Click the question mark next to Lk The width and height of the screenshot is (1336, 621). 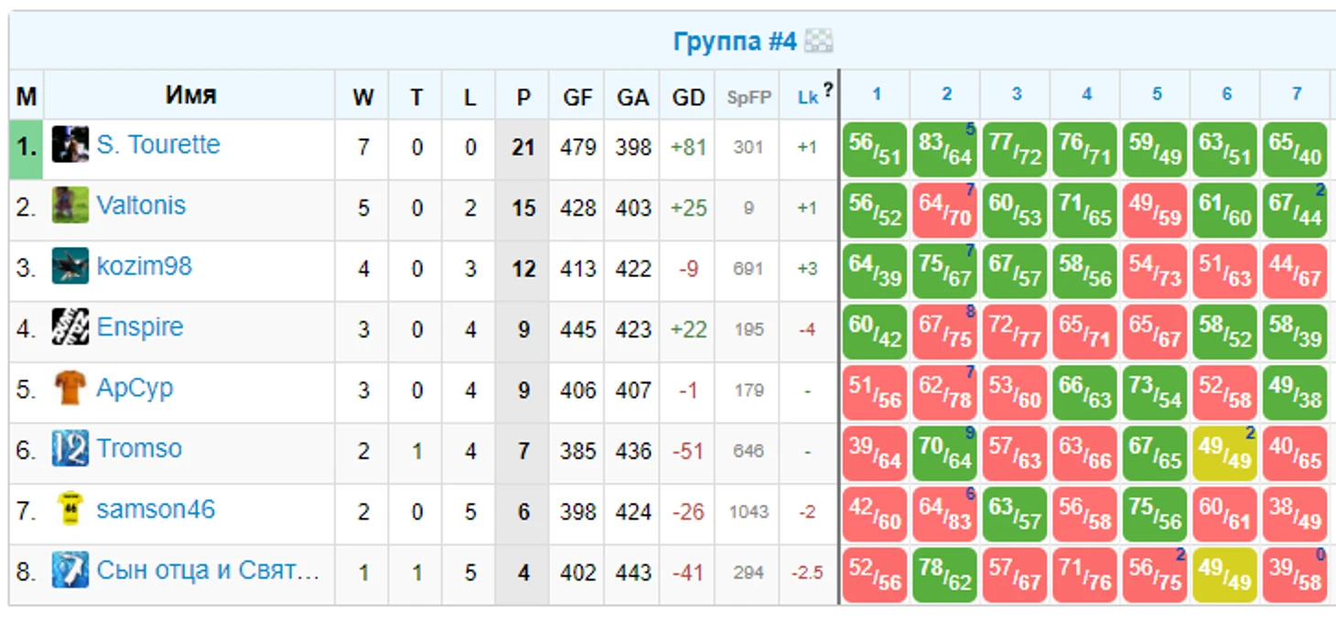(x=827, y=90)
